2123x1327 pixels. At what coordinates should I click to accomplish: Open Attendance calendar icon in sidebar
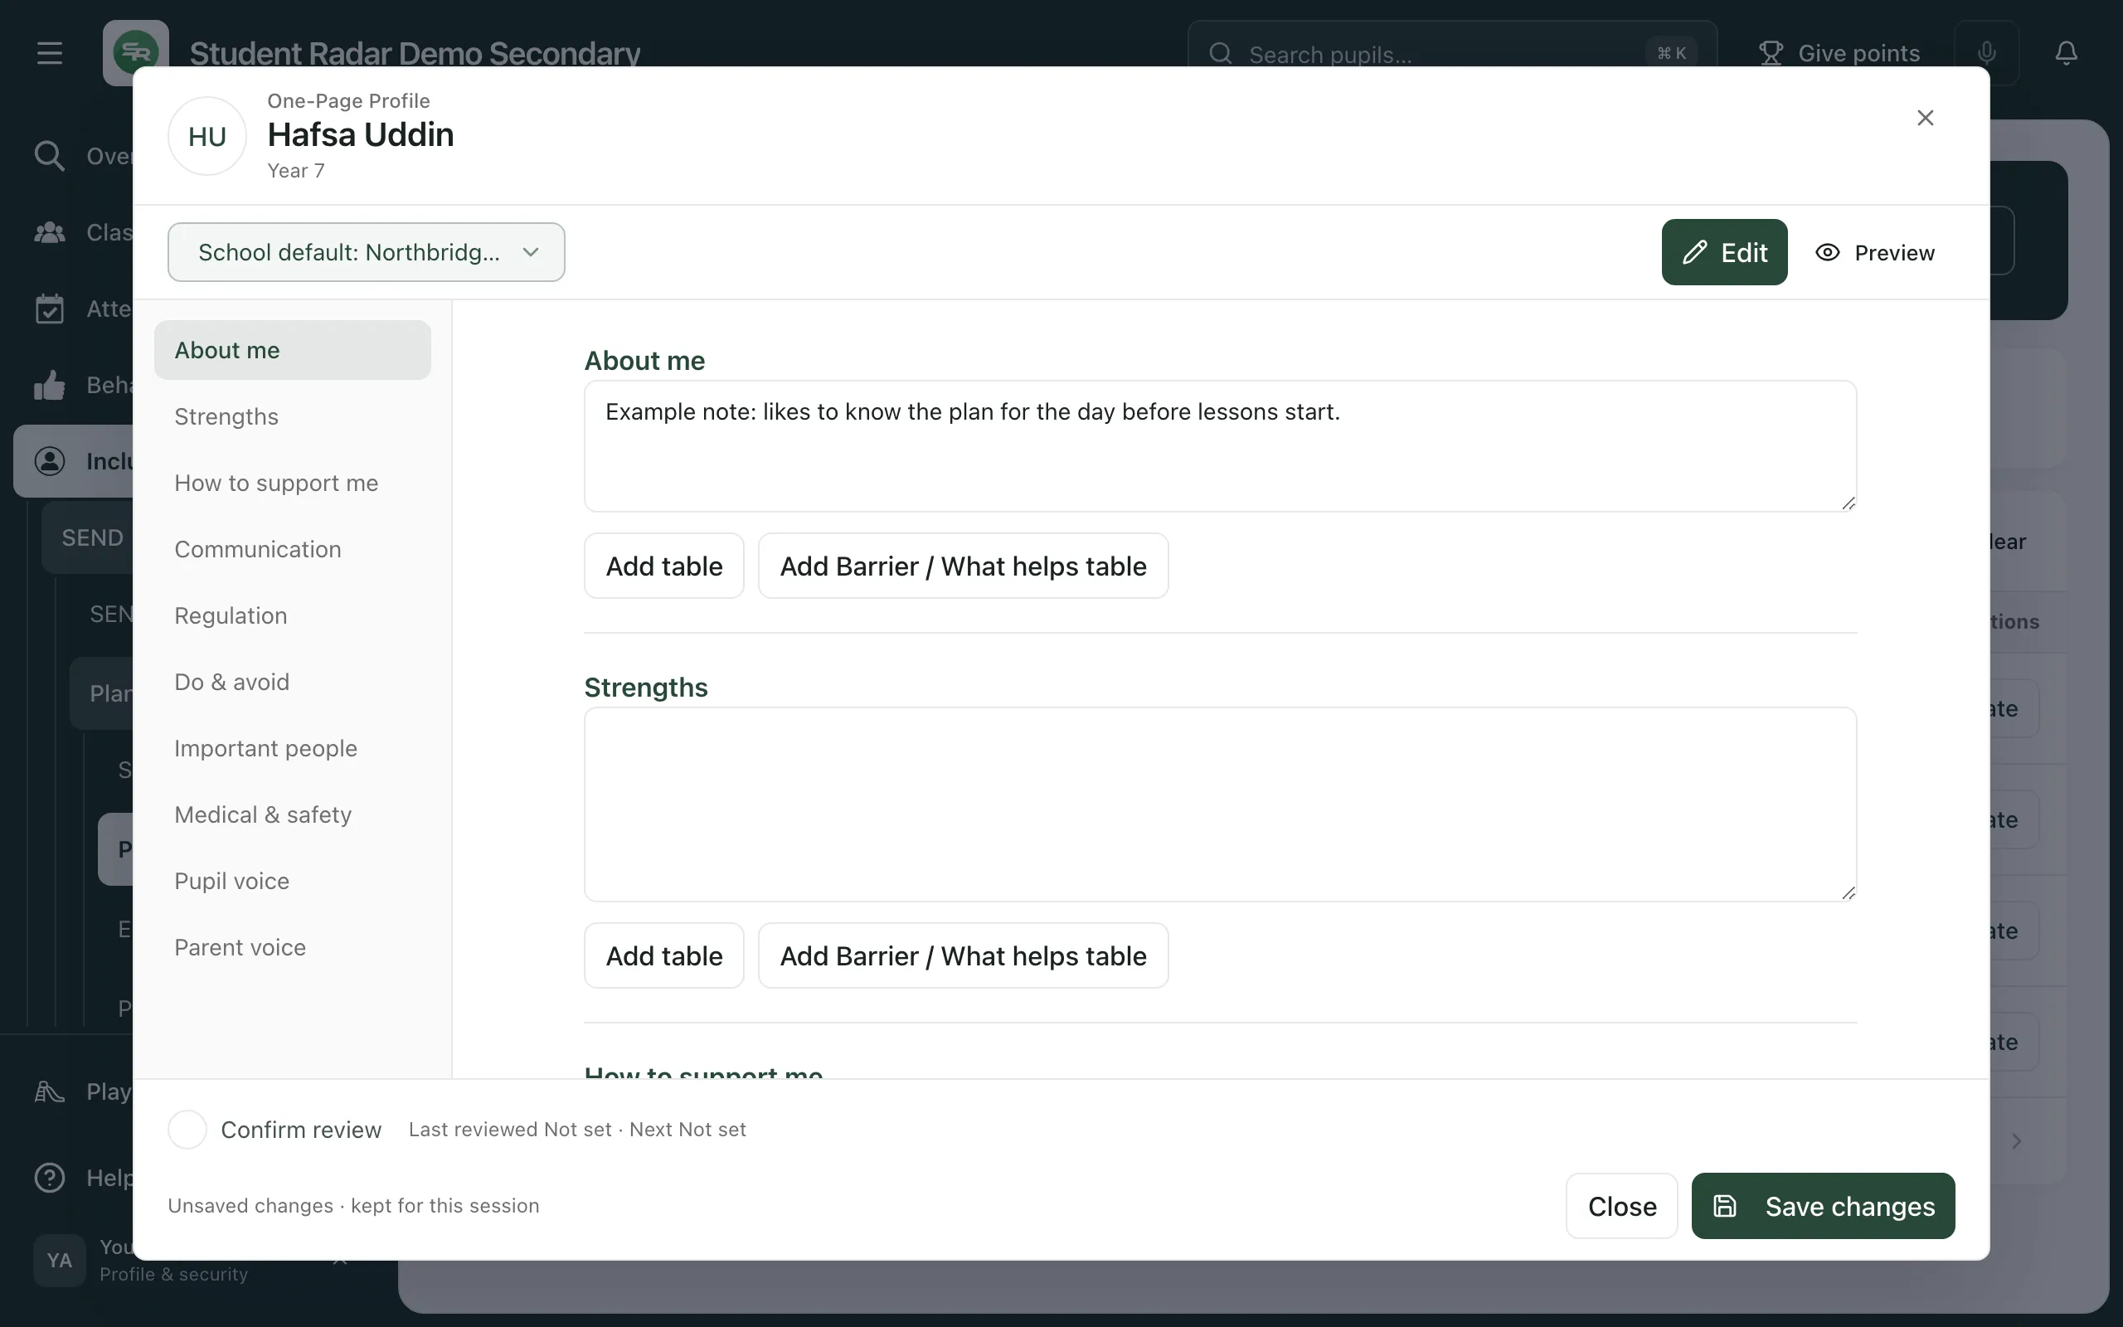pyautogui.click(x=49, y=309)
